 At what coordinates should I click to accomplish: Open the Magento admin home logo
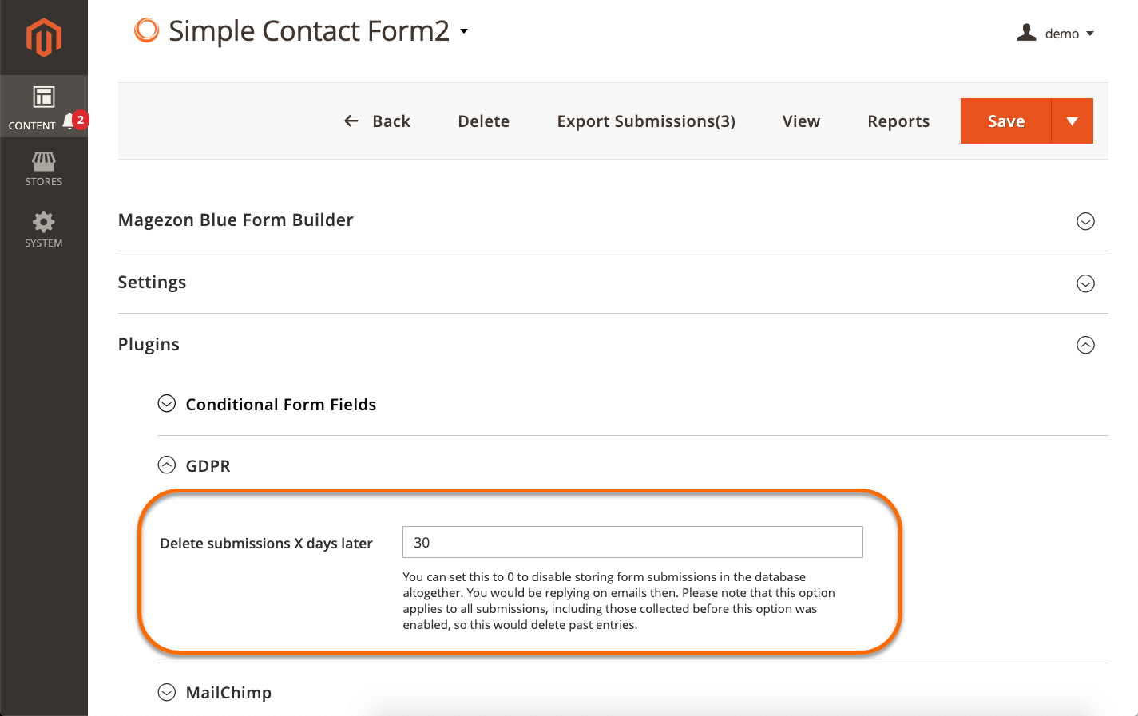click(44, 36)
